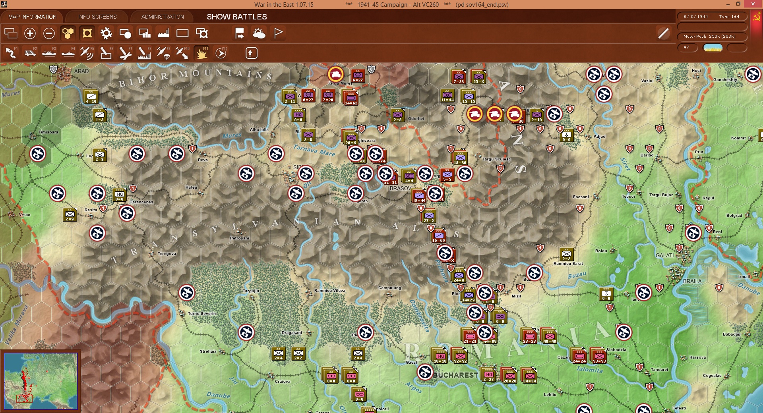Open the ADMINISTRATION tab
Screen dimensions: 763x413
[x=163, y=17]
